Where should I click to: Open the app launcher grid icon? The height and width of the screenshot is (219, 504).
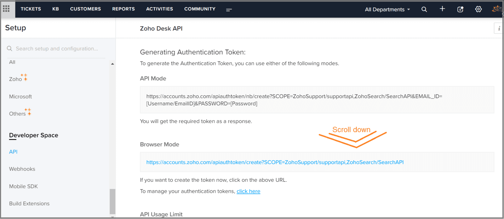pyautogui.click(x=6, y=9)
